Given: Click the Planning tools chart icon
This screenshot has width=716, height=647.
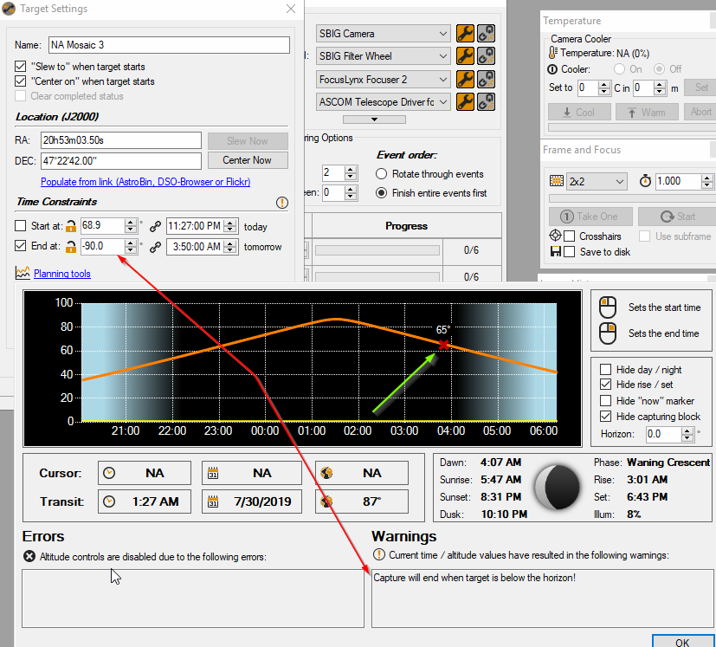Looking at the screenshot, I should (x=23, y=273).
